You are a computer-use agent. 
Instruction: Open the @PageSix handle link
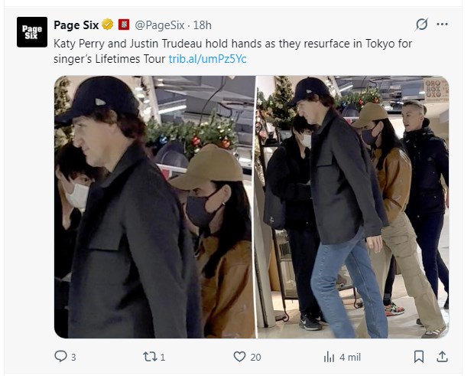point(161,25)
